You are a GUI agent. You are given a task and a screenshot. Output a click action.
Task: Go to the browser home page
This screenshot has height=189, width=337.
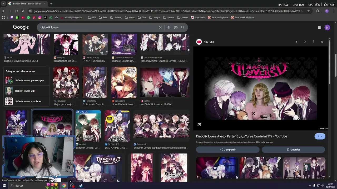[23, 11]
